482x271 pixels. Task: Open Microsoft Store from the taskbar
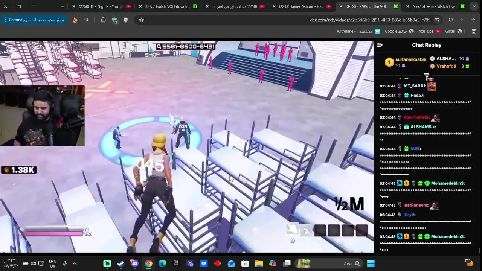click(x=245, y=263)
